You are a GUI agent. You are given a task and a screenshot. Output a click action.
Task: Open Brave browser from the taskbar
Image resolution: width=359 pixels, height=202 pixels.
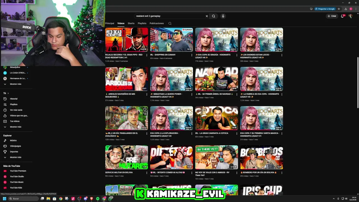pos(91,199)
